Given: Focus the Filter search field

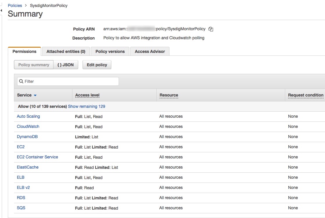Looking at the screenshot, I should pos(68,81).
